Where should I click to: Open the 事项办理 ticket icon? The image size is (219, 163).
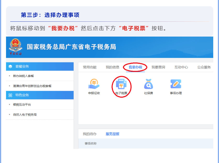(x=176, y=84)
